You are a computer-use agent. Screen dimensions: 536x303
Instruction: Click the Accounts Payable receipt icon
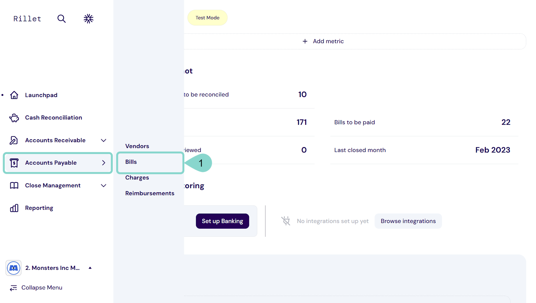click(x=14, y=163)
